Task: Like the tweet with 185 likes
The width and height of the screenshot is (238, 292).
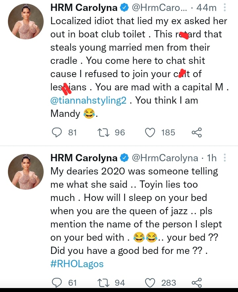Action: coord(150,133)
